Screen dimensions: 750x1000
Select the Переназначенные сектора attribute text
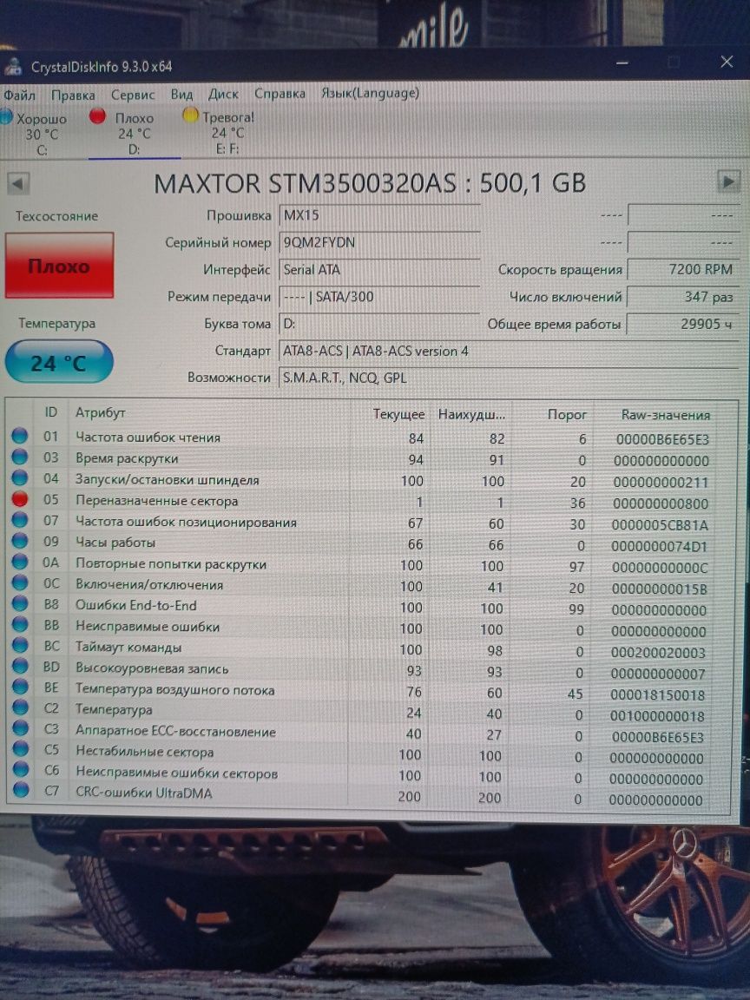pyautogui.click(x=157, y=501)
